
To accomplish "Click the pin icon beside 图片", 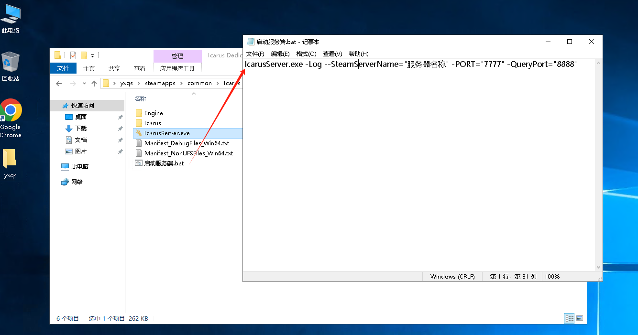I will point(120,151).
